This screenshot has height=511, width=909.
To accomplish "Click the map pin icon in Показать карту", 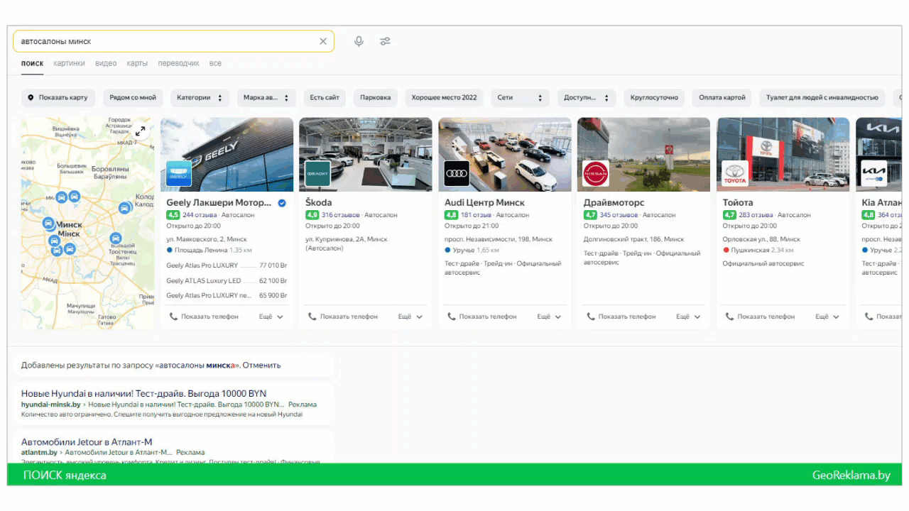I will pyautogui.click(x=31, y=98).
